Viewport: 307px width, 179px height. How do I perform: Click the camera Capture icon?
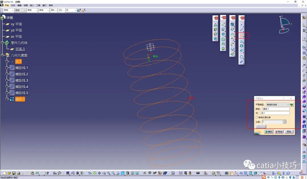(x=198, y=173)
